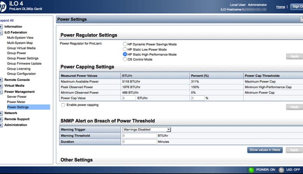Click the 1976 BTU/hr peak observed value
This screenshot has height=174, width=303.
click(x=131, y=87)
